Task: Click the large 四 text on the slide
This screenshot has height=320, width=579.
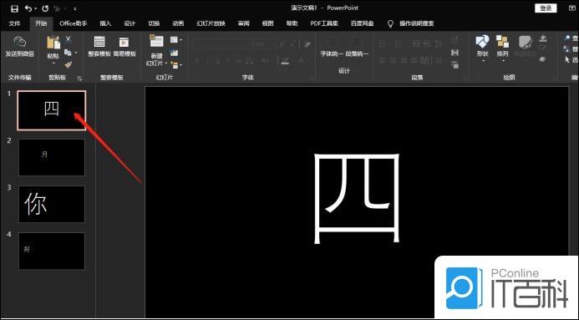Action: tap(357, 198)
